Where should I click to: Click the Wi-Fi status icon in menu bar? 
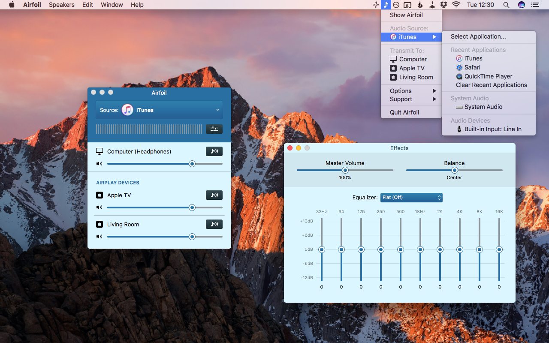456,5
